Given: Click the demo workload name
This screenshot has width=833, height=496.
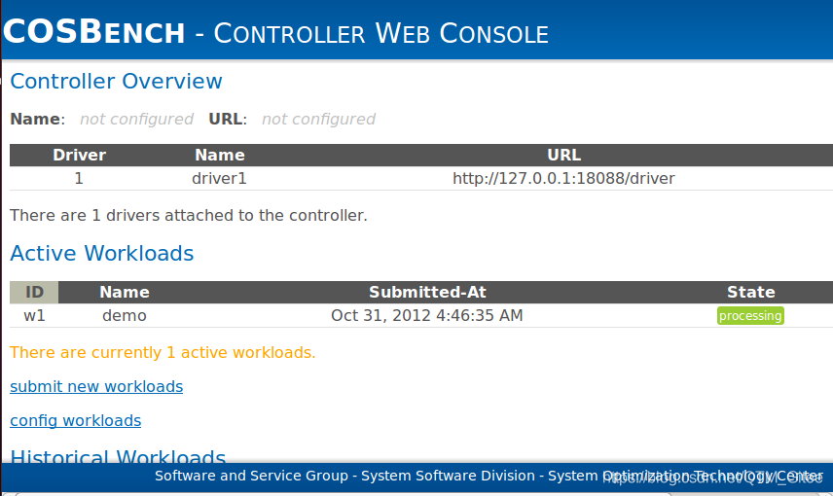Looking at the screenshot, I should click(125, 315).
